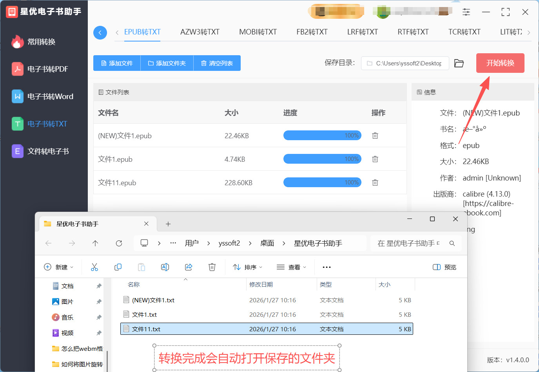Click the 添加文件 add file button
The height and width of the screenshot is (372, 539).
coord(117,63)
